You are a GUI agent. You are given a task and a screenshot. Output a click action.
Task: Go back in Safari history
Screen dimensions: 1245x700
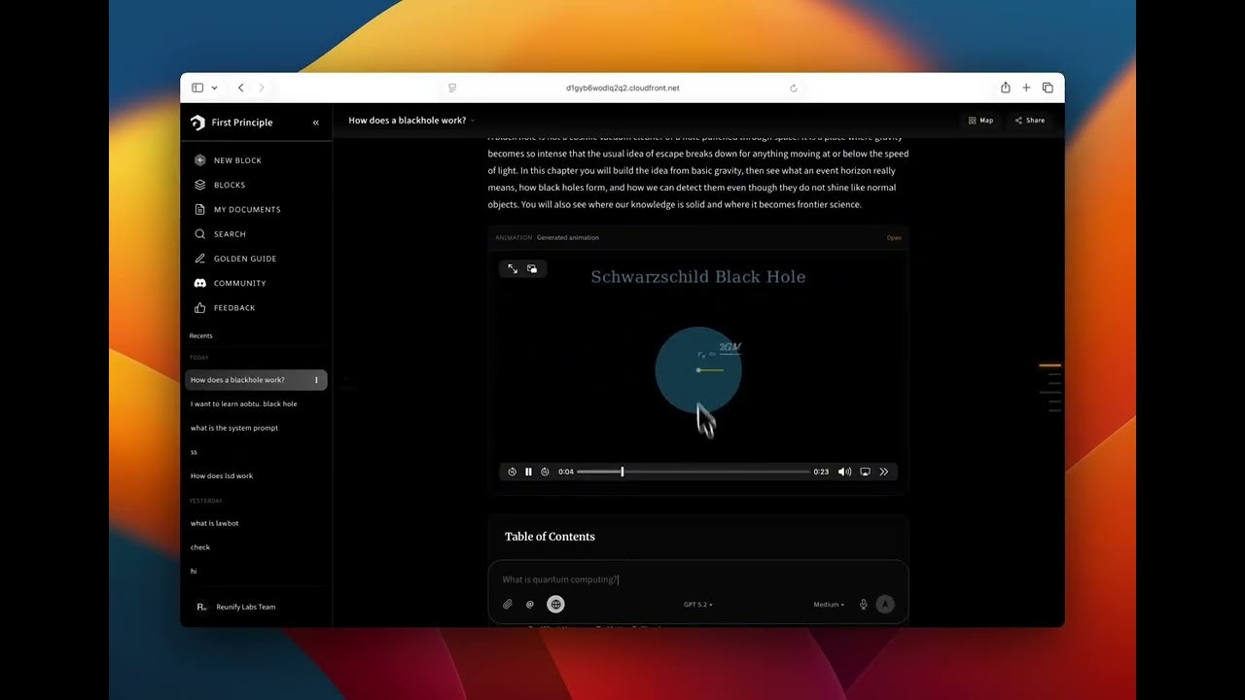click(241, 87)
